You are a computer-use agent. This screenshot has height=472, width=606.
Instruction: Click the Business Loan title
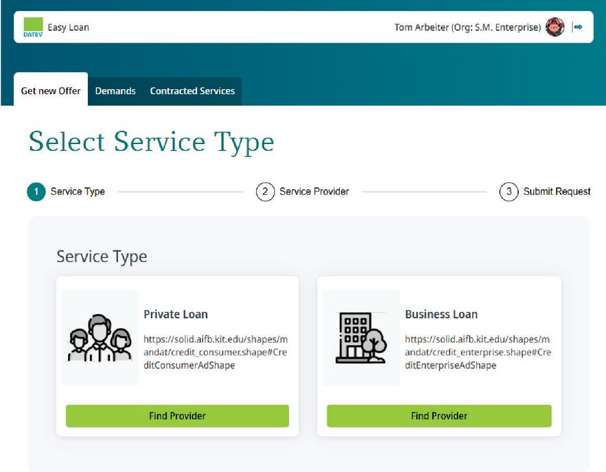(441, 314)
